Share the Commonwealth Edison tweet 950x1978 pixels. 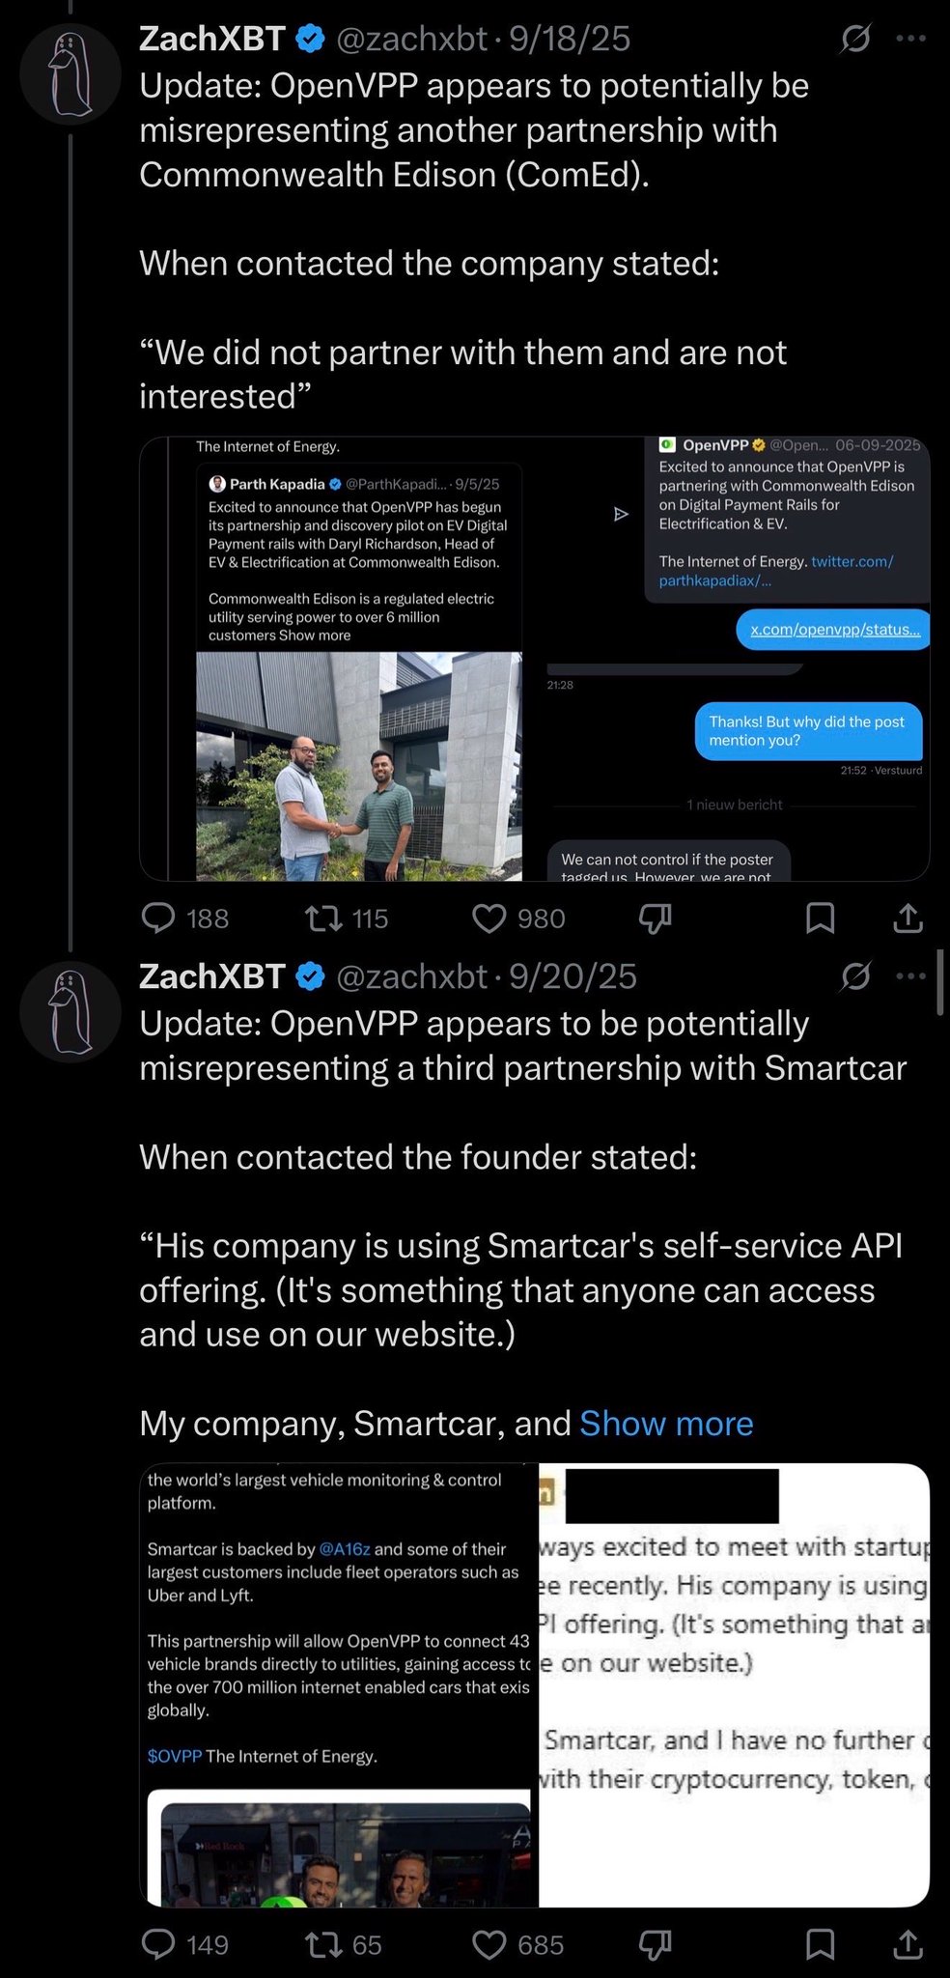click(908, 918)
